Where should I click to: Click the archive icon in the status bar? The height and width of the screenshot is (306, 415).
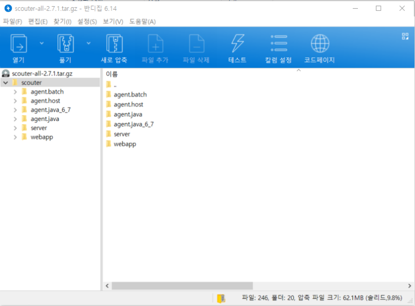click(x=222, y=299)
